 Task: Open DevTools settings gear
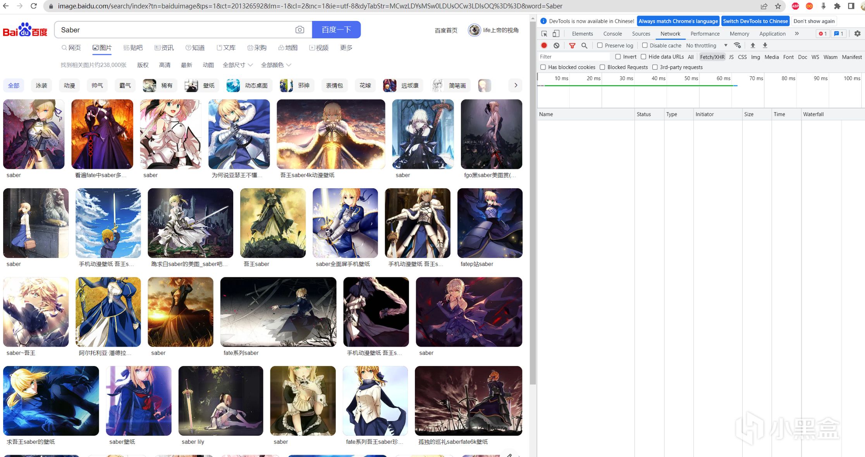(857, 34)
